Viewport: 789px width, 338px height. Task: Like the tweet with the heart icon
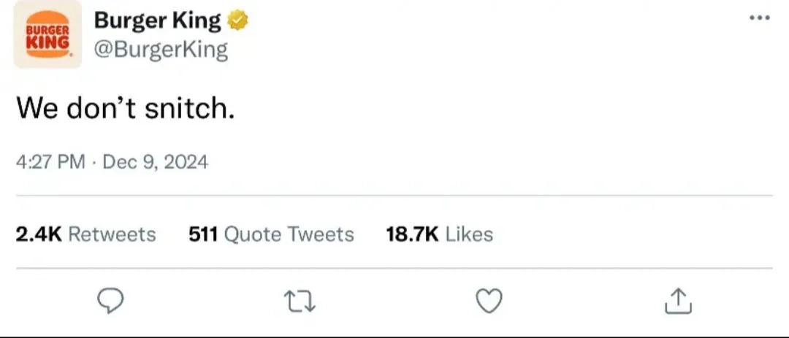(x=489, y=301)
